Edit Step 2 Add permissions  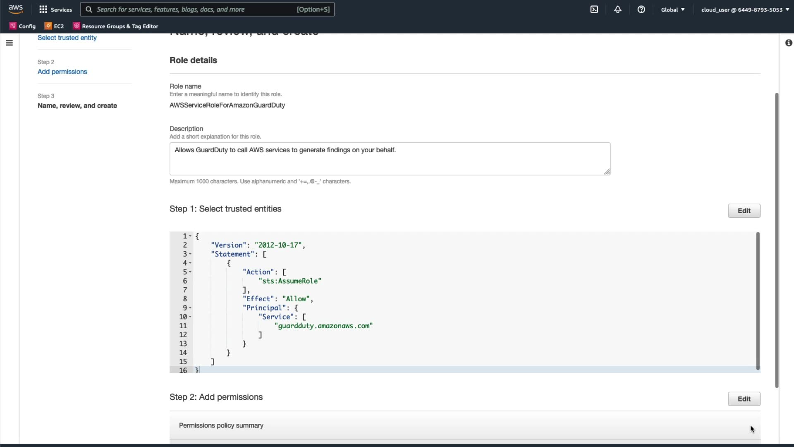(x=744, y=399)
